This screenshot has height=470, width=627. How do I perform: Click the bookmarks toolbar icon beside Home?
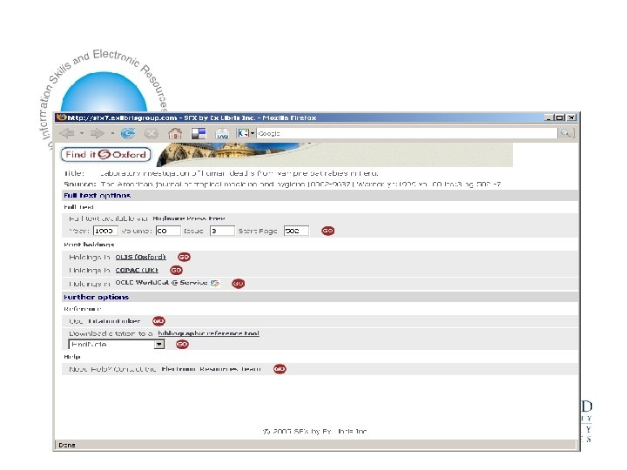[199, 133]
